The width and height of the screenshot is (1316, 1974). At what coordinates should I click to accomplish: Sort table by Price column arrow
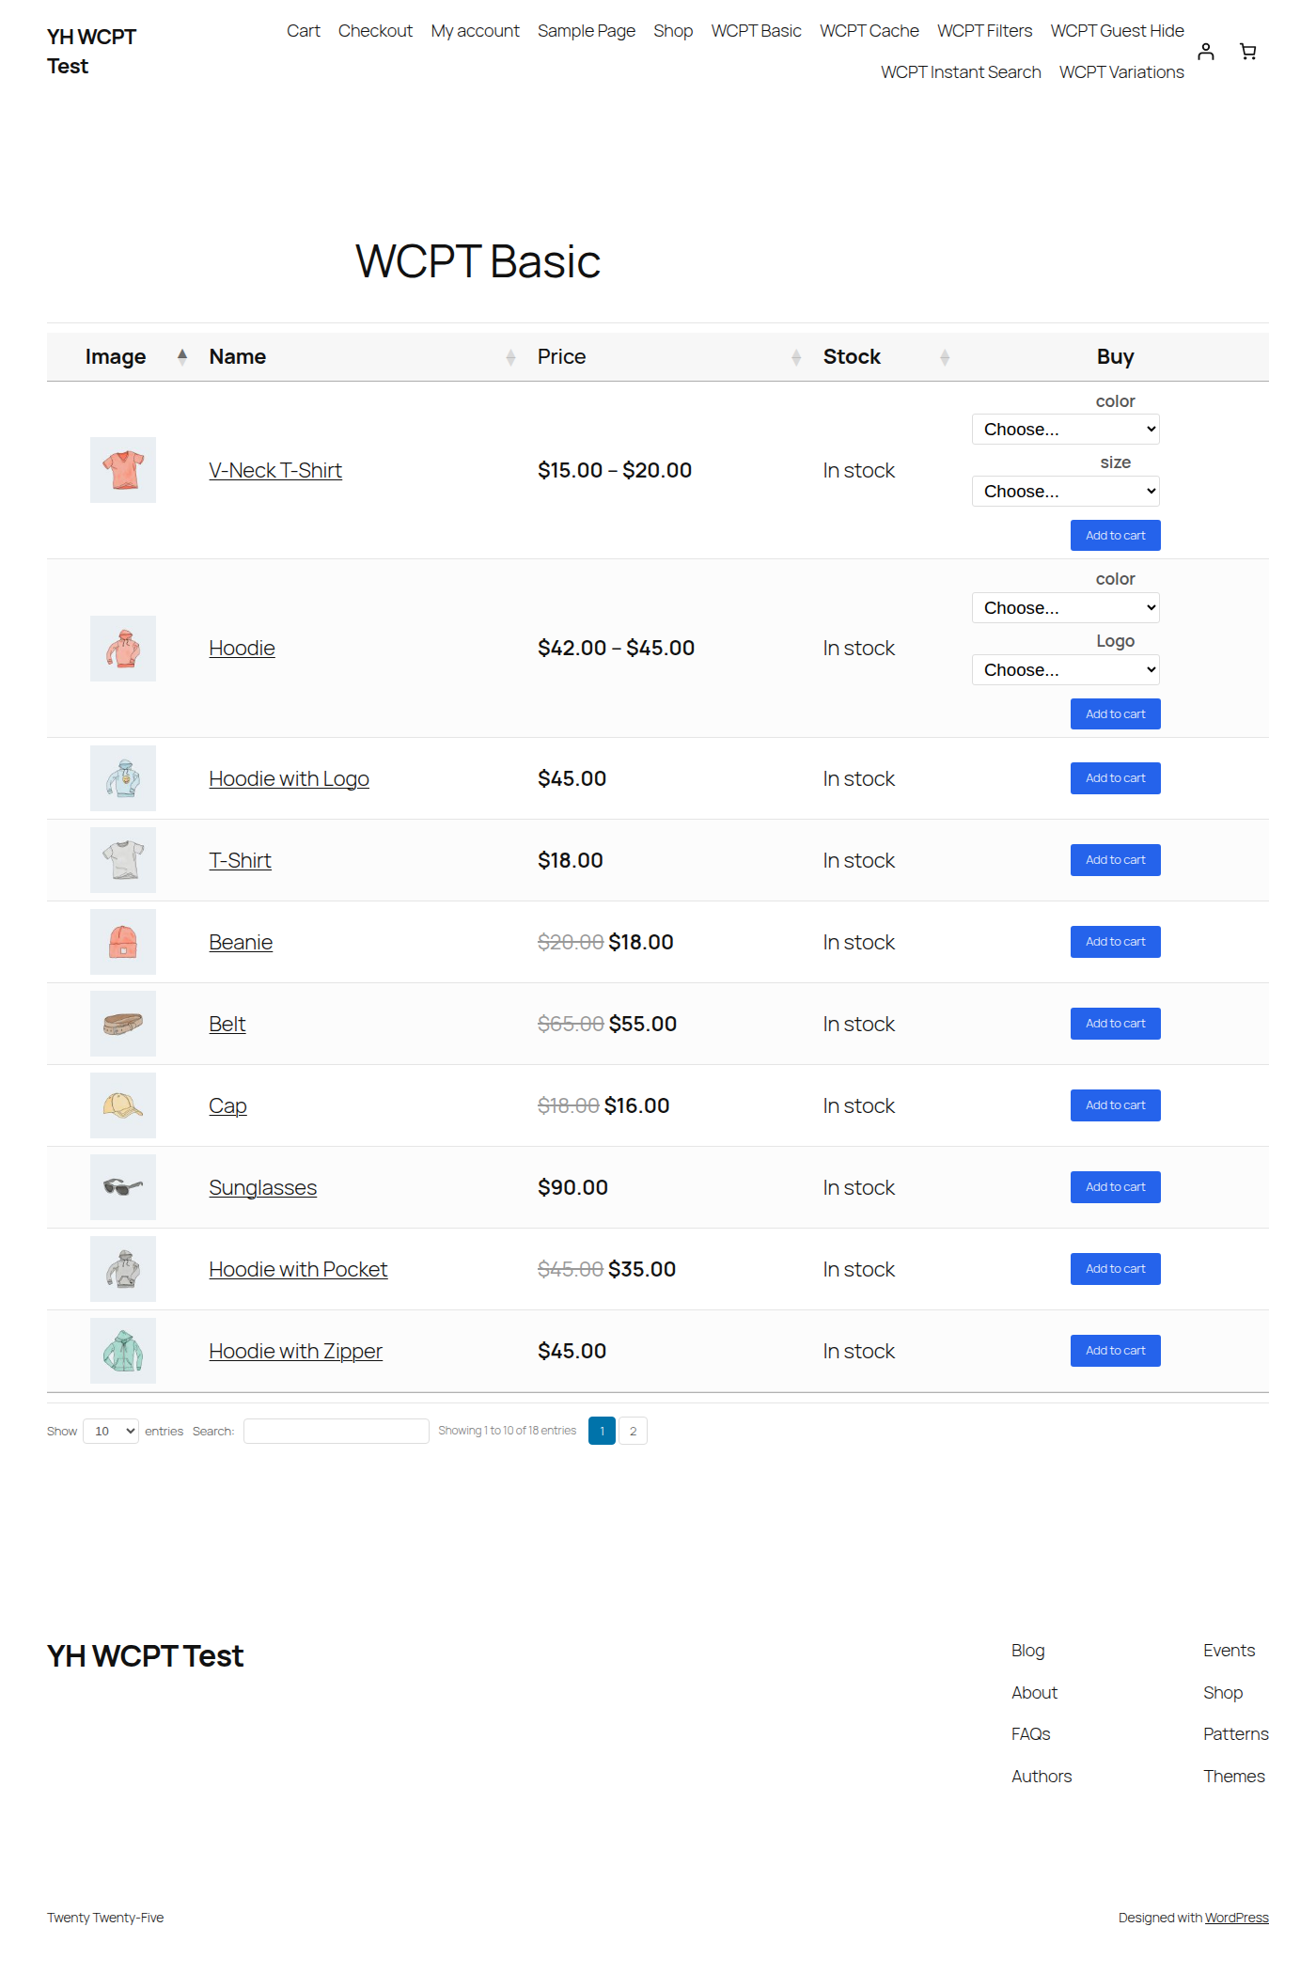796,357
